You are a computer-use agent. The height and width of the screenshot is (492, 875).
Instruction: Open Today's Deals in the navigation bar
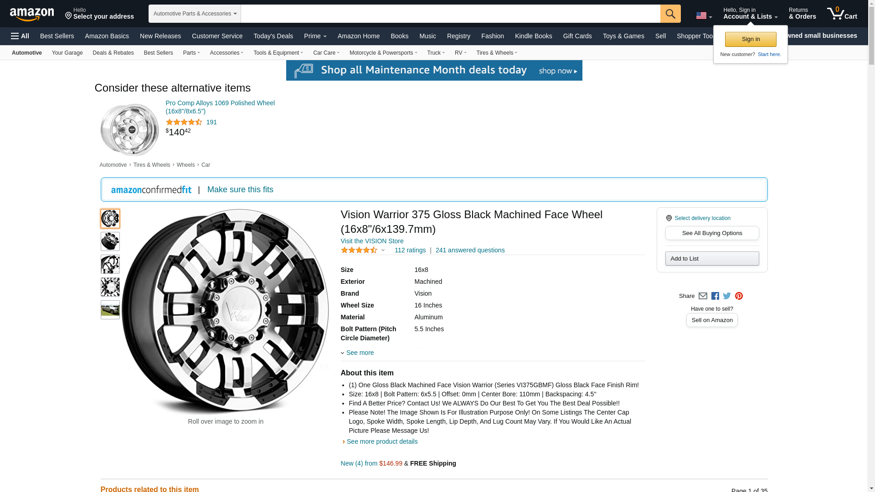click(273, 36)
